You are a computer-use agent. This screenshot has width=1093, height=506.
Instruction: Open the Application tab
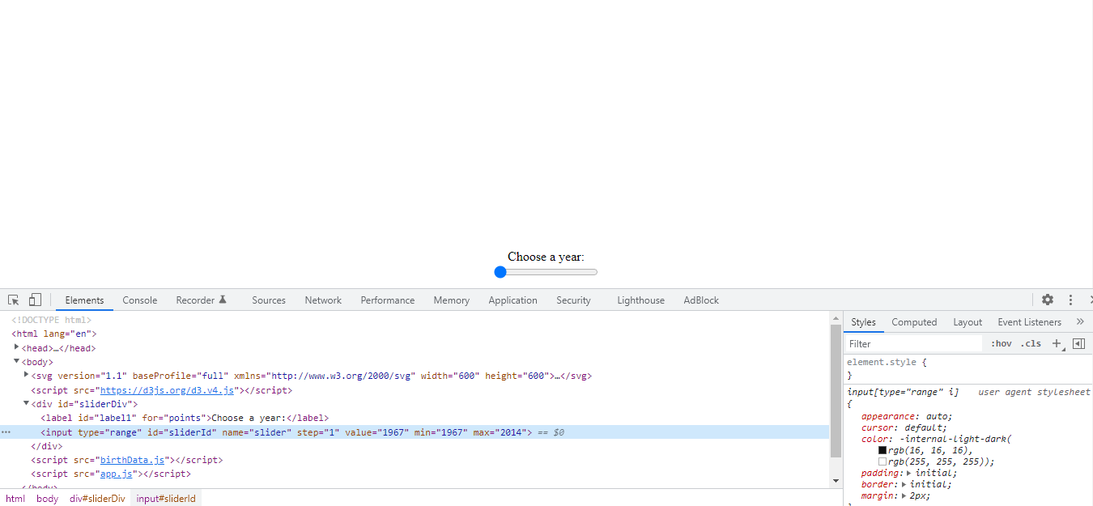click(x=512, y=300)
